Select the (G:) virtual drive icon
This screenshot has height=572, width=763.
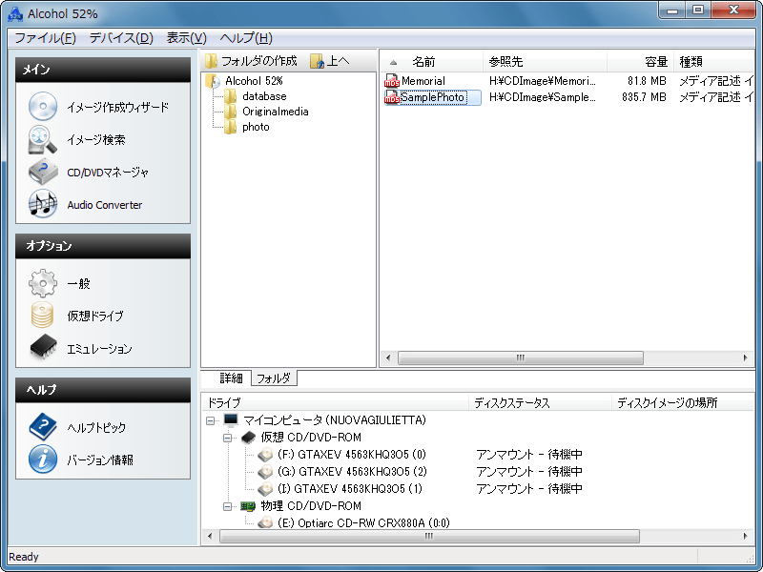[266, 471]
